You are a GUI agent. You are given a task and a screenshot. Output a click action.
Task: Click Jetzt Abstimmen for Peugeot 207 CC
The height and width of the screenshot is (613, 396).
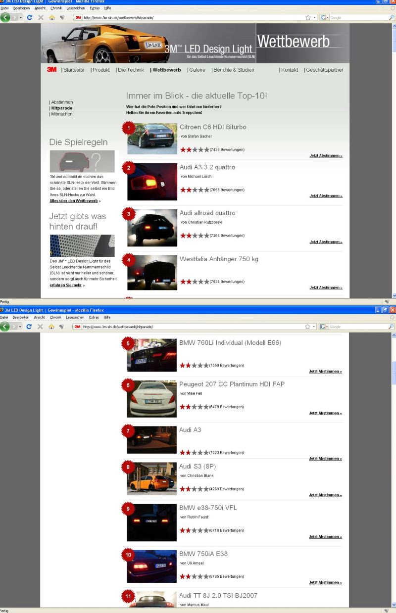(326, 413)
